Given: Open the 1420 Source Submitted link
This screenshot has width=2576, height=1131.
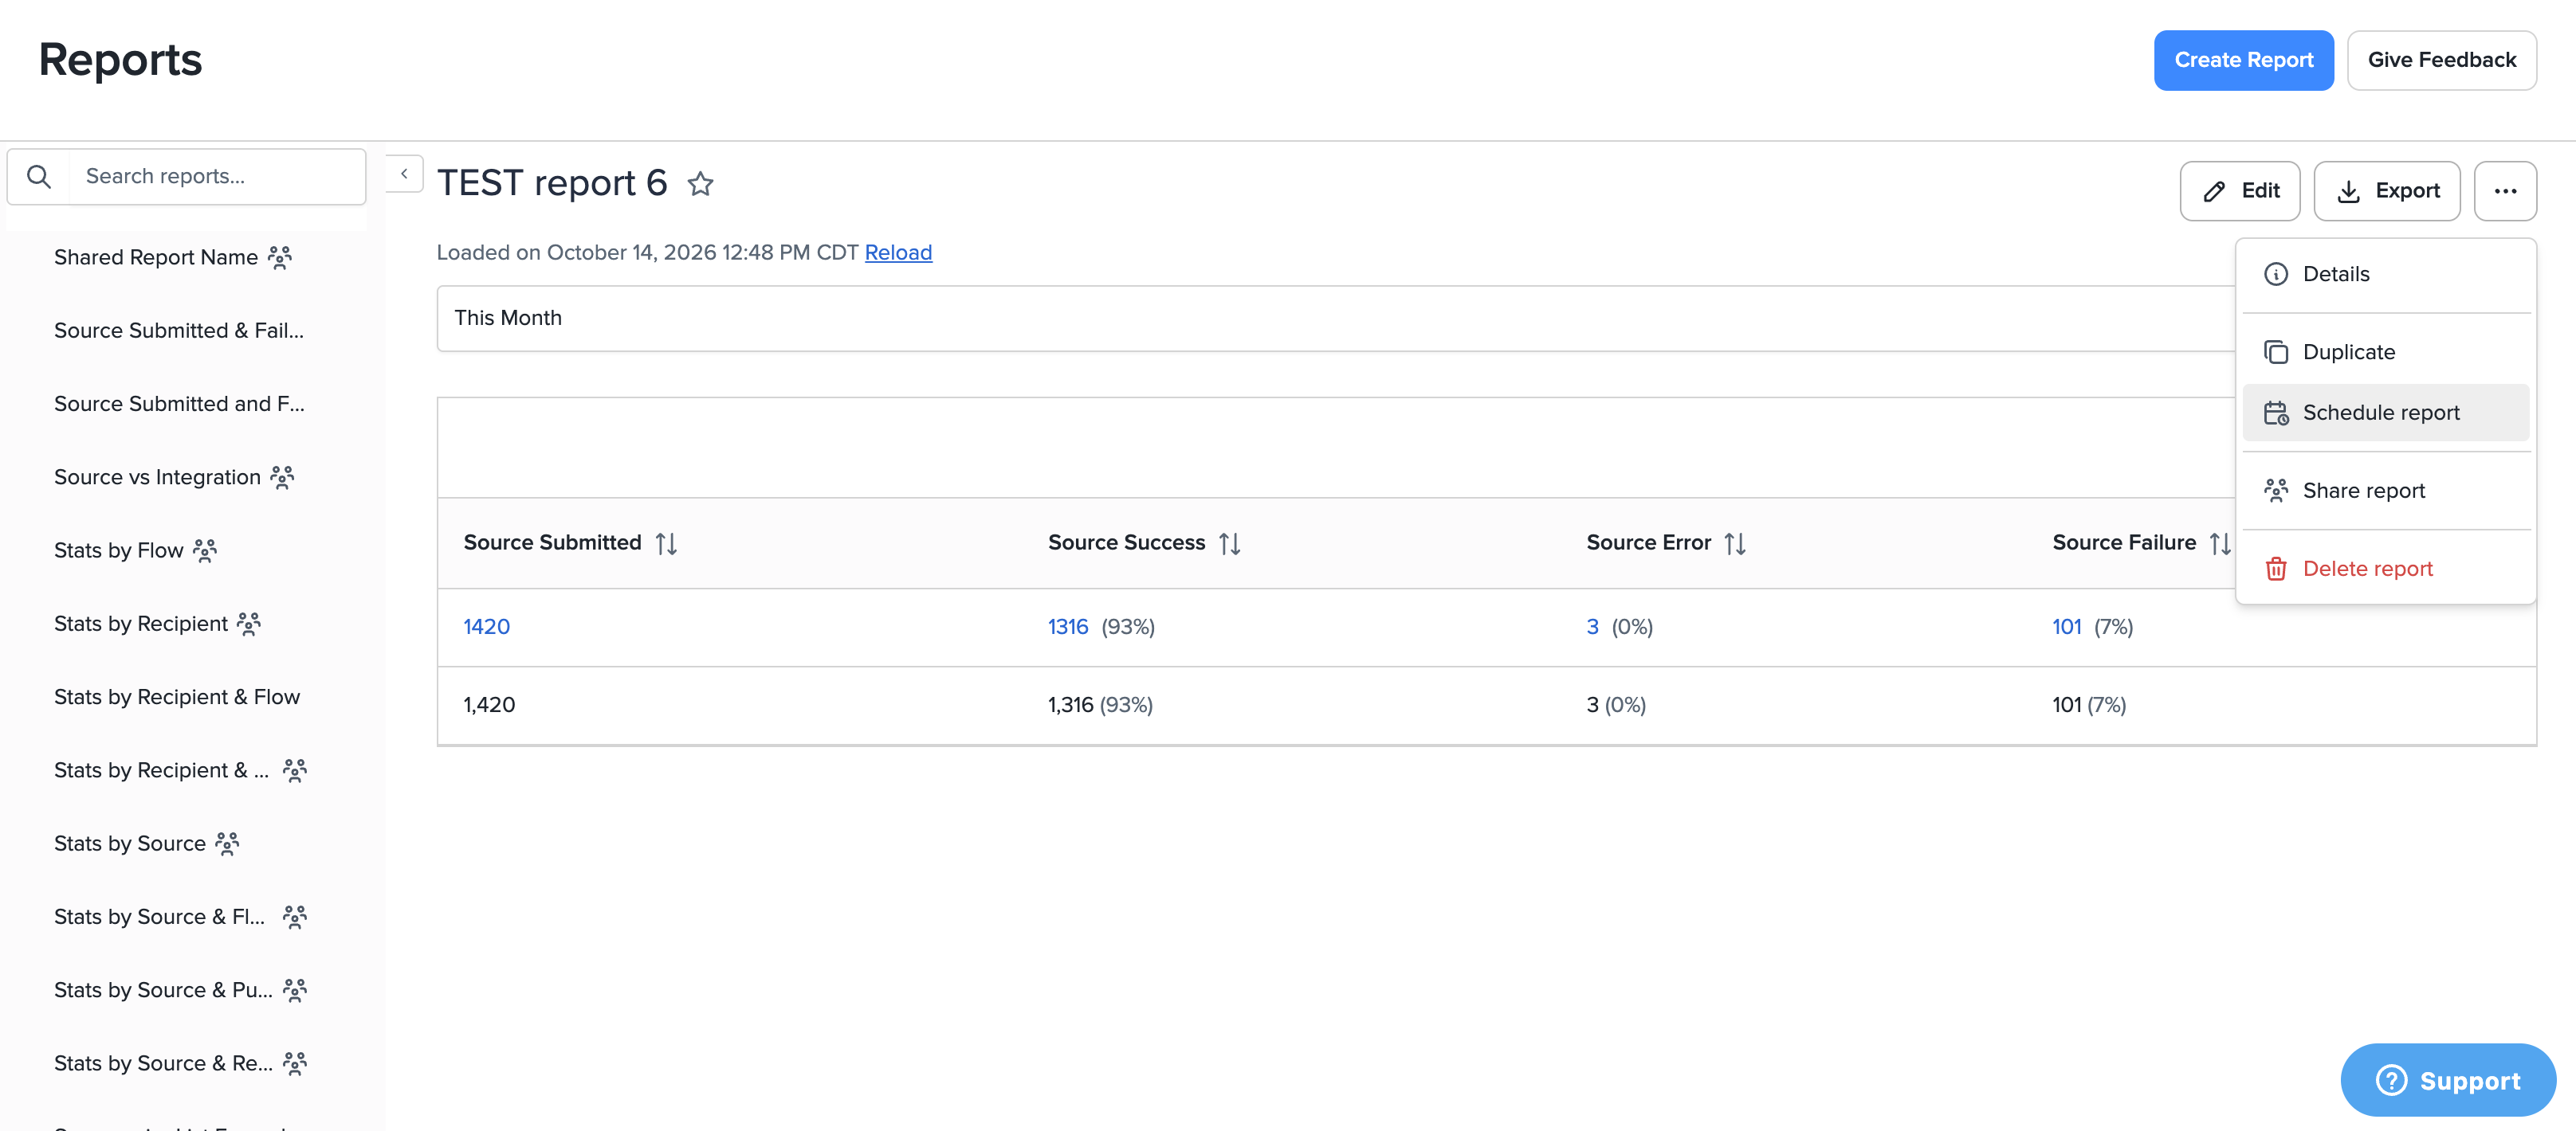Looking at the screenshot, I should (x=487, y=627).
